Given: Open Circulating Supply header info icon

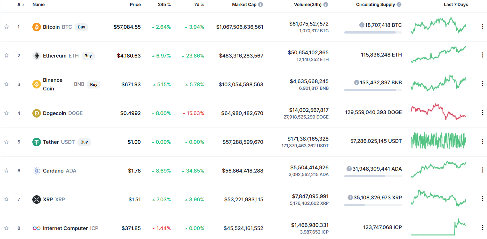Looking at the screenshot, I should (399, 4).
